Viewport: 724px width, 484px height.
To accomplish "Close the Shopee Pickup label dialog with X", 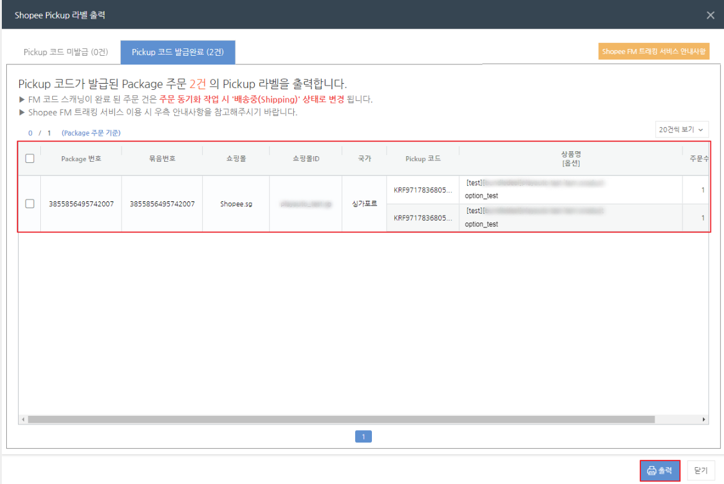I will (x=710, y=15).
